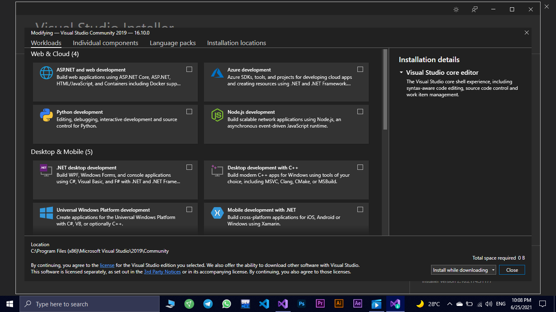Collapse the Visual Studio core editor section
The height and width of the screenshot is (312, 556).
[x=401, y=73]
